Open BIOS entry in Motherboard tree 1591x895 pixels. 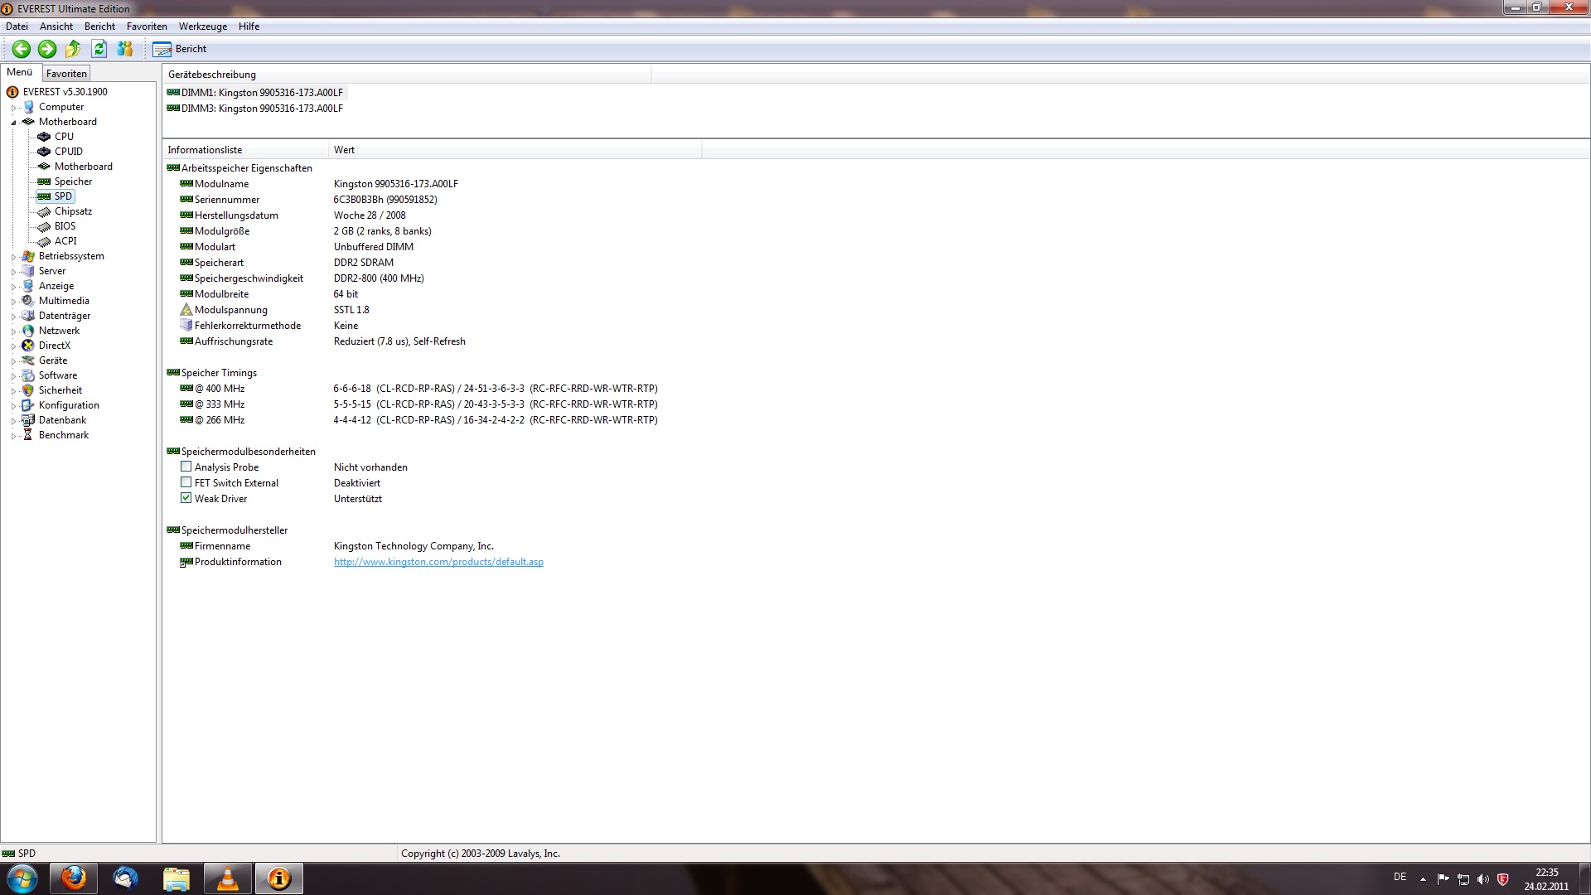click(65, 226)
